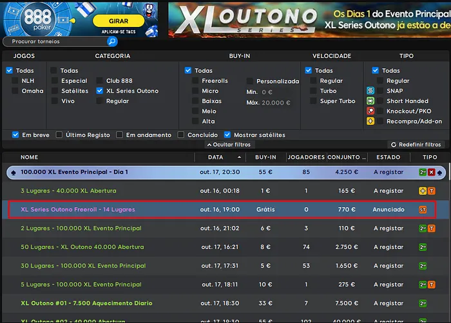Sort by Tipo column header

(430, 157)
